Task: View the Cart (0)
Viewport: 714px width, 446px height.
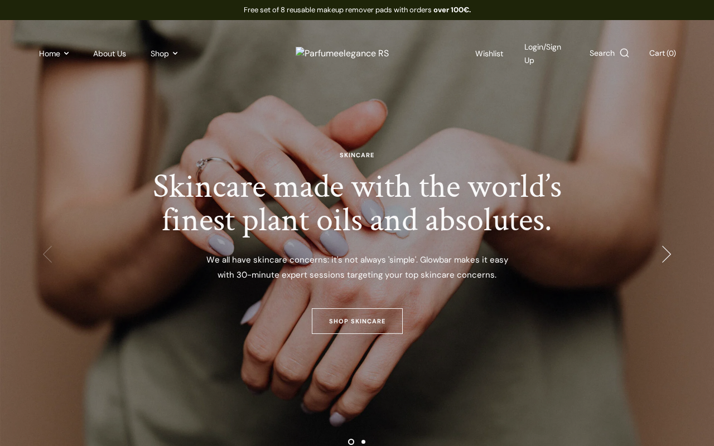Action: click(663, 53)
